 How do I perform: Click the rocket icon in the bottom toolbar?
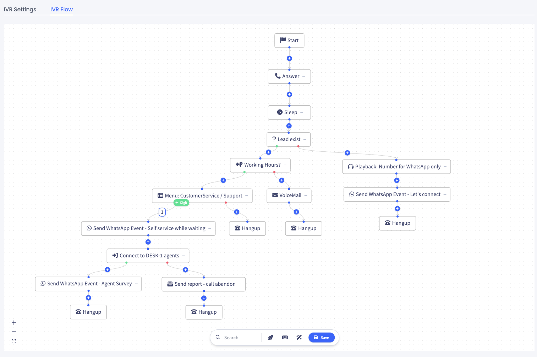coord(270,337)
